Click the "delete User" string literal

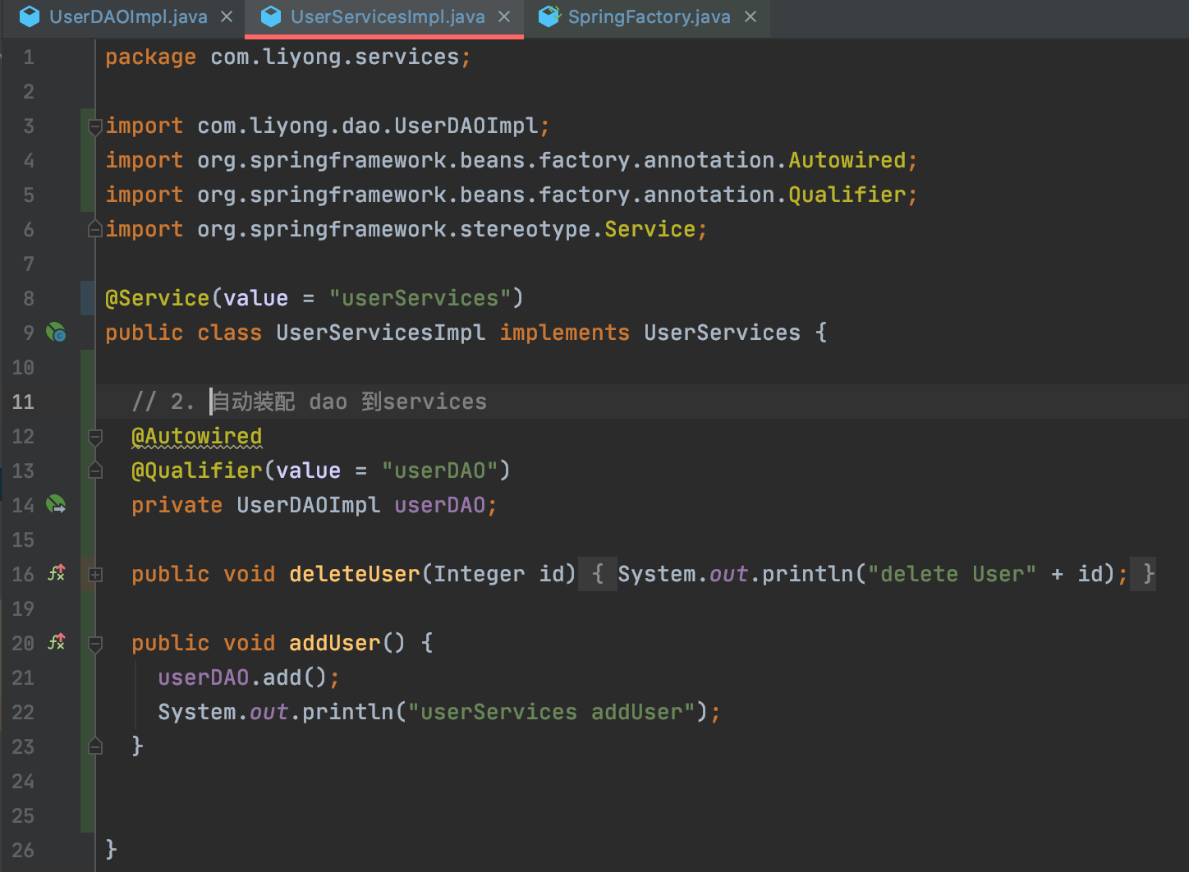[953, 574]
